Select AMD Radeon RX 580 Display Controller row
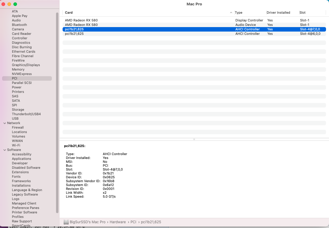The height and width of the screenshot is (228, 329). [x=194, y=20]
